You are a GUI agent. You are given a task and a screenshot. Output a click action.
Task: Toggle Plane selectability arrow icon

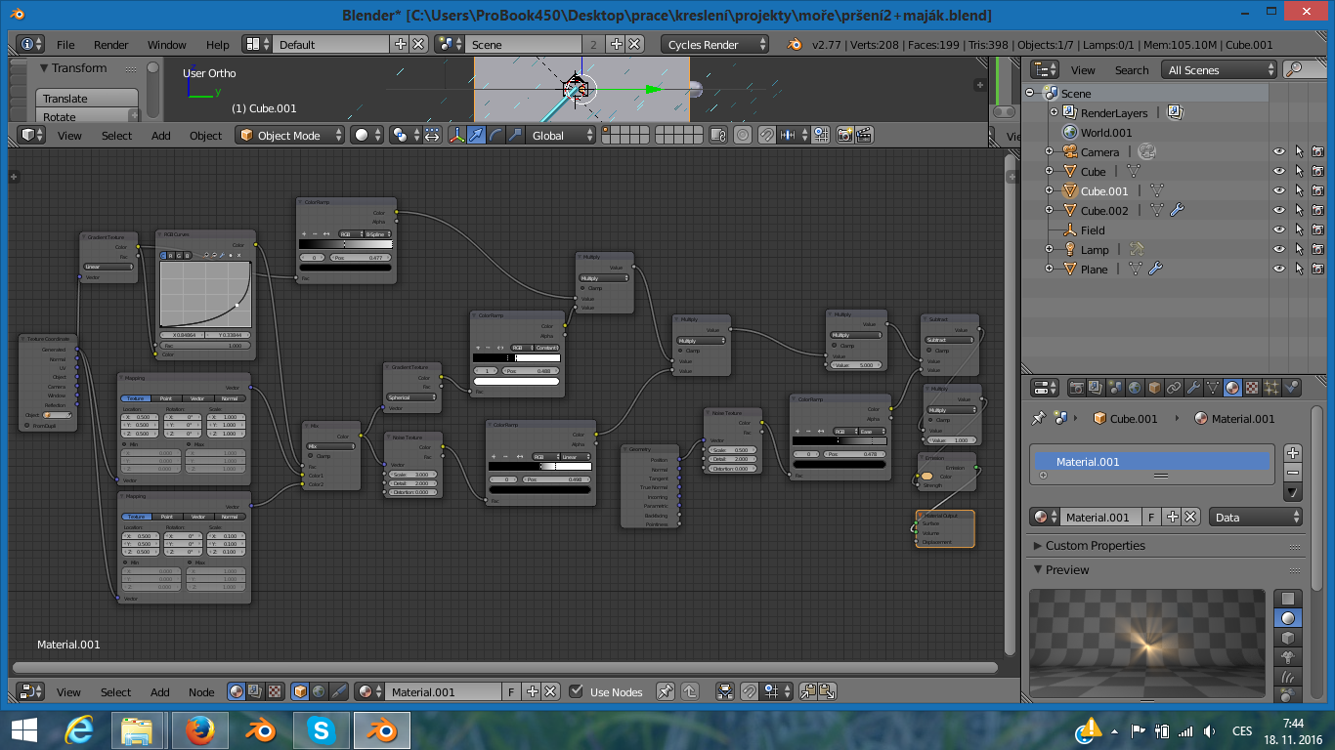[x=1299, y=269]
